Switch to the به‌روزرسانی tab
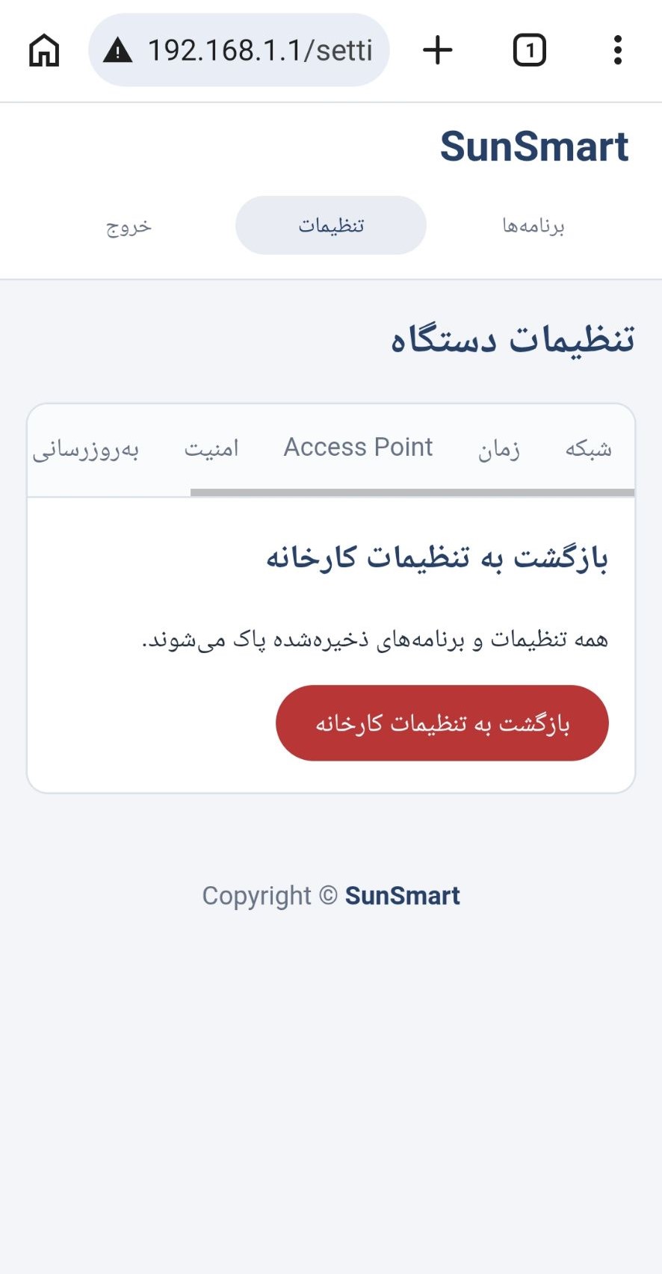662x1274 pixels. point(86,450)
